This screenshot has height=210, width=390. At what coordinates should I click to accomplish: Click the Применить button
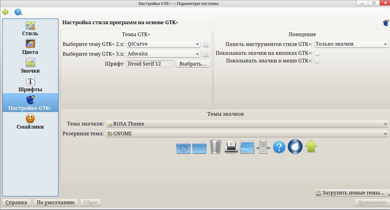coord(372,203)
